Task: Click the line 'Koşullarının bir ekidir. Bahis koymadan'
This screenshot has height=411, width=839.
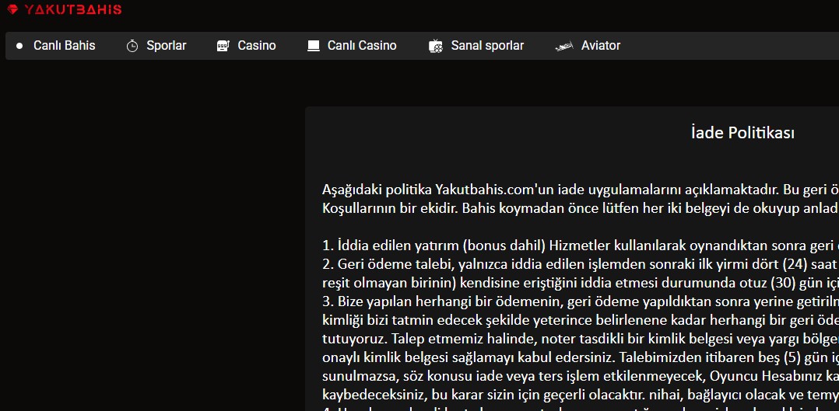Action: [x=581, y=208]
